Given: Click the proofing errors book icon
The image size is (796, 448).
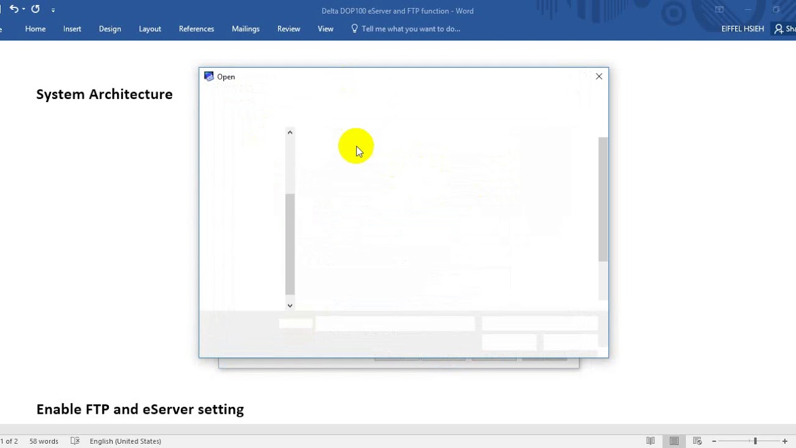Looking at the screenshot, I should (75, 441).
